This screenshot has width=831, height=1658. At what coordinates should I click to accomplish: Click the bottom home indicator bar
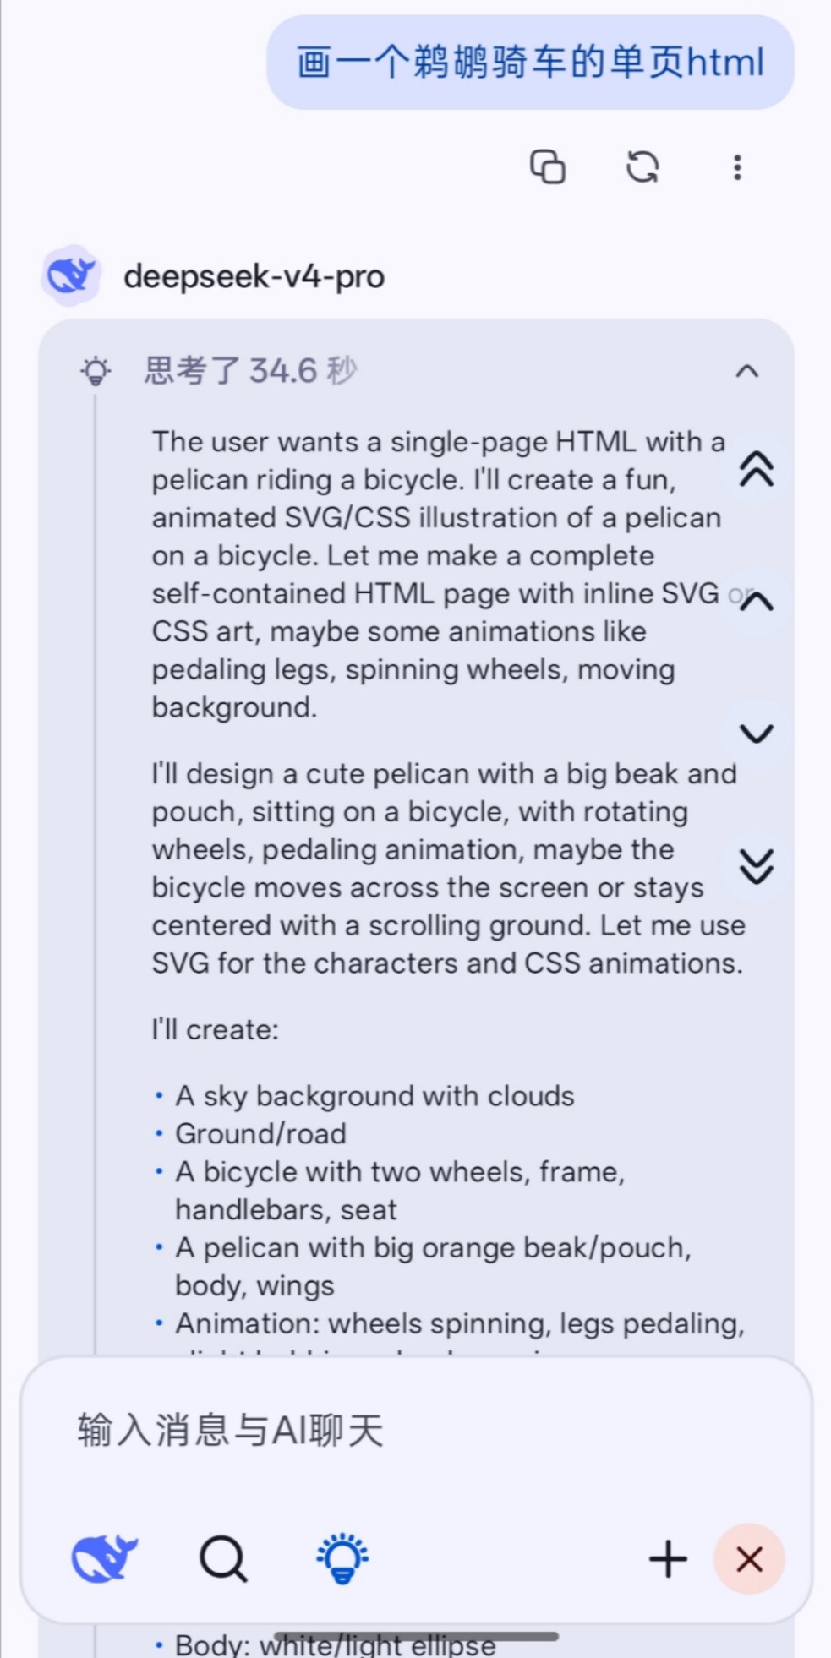pos(416,1637)
